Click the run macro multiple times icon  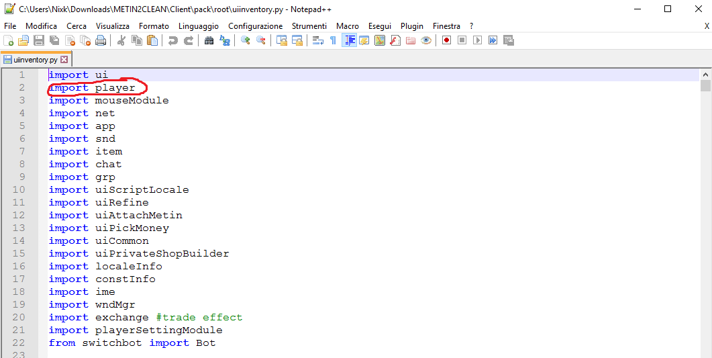(x=493, y=40)
